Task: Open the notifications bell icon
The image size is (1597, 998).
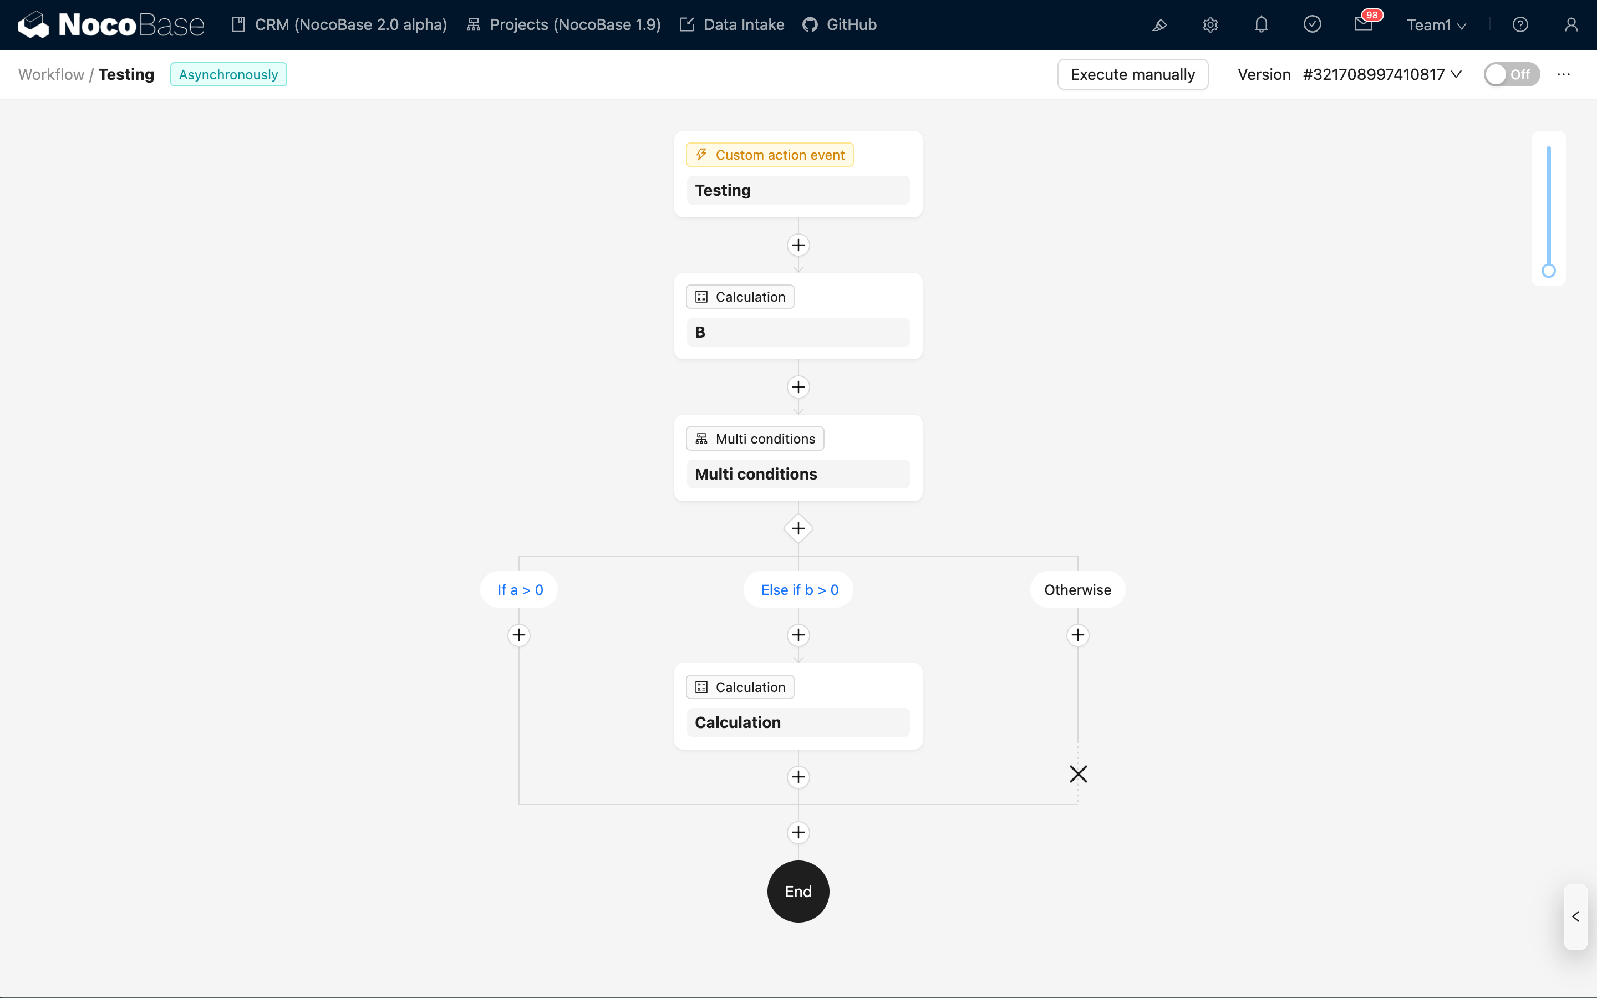Action: [1261, 25]
